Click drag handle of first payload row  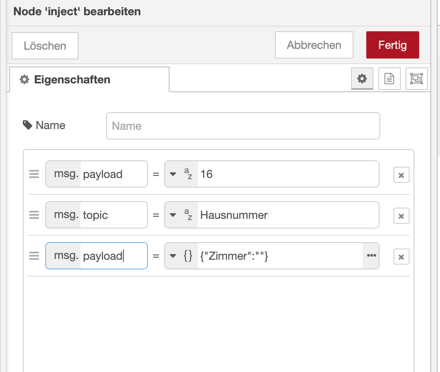(34, 174)
